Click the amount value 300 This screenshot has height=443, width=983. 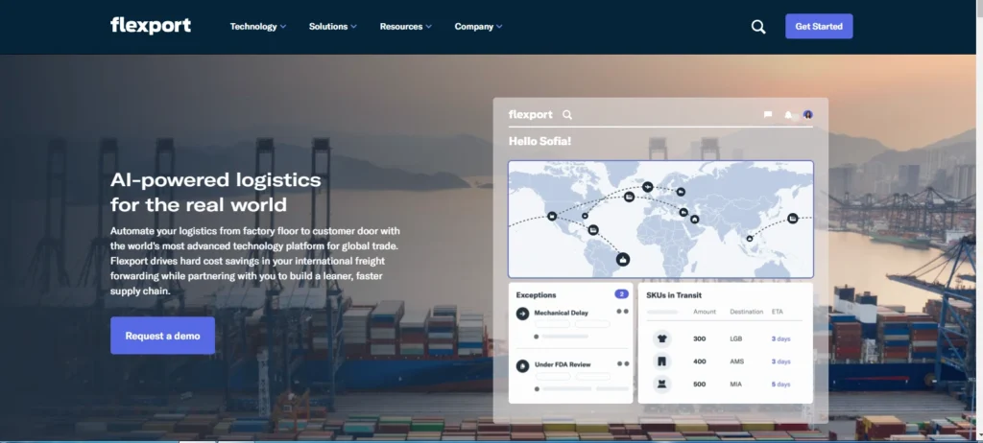click(x=700, y=339)
